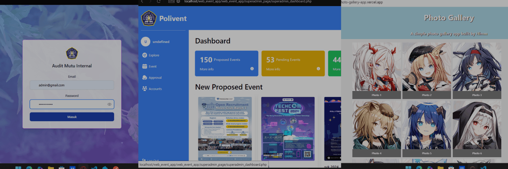Click info icon on Pending Events card
This screenshot has width=508, height=169.
pos(318,69)
